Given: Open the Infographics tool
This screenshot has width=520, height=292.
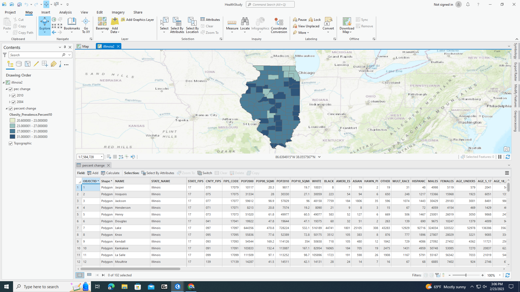Looking at the screenshot, I should [x=260, y=24].
